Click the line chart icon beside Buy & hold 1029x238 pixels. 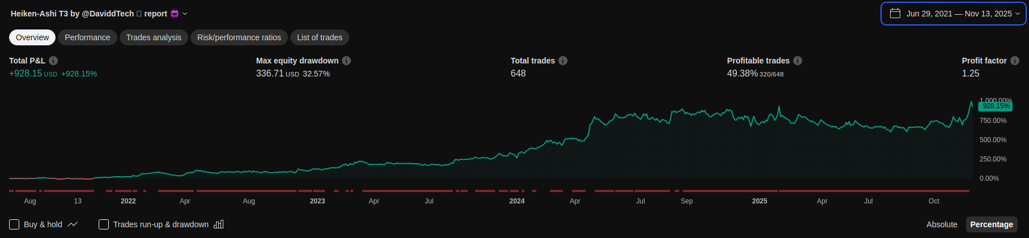(73, 224)
